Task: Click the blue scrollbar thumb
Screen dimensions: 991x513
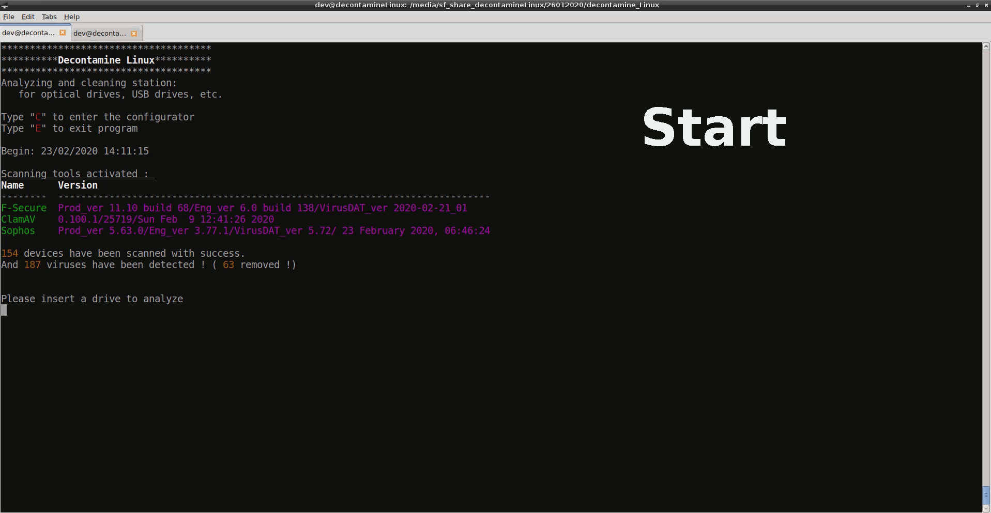Action: 986,495
